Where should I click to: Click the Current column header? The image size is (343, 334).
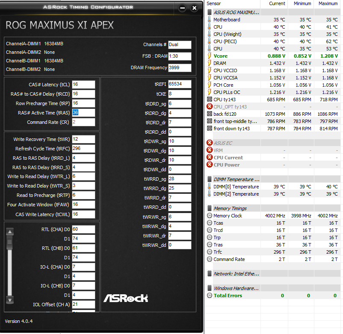pyautogui.click(x=277, y=3)
